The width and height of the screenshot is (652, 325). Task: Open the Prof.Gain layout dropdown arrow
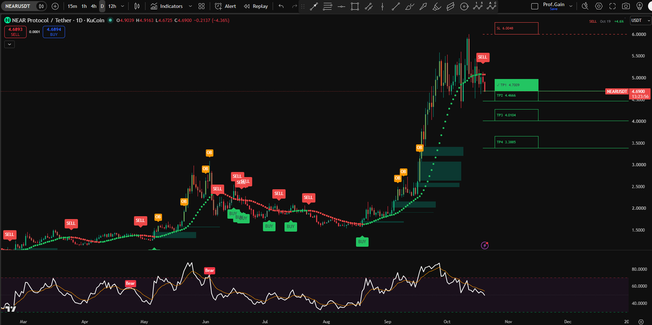pos(571,6)
